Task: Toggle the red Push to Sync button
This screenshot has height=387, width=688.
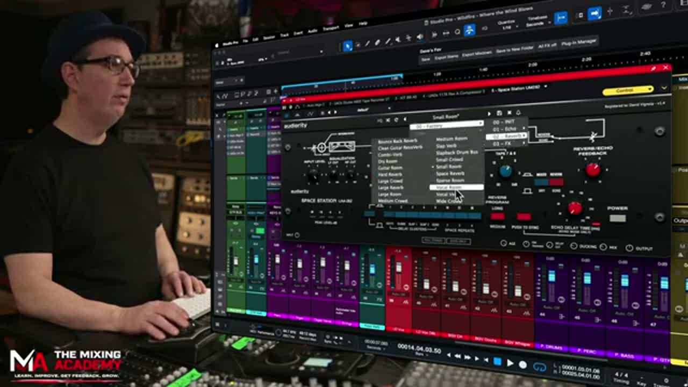Action: pos(524,217)
